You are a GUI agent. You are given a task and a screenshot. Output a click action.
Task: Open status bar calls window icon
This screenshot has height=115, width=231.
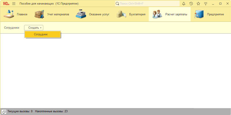pyautogui.click(x=4, y=112)
